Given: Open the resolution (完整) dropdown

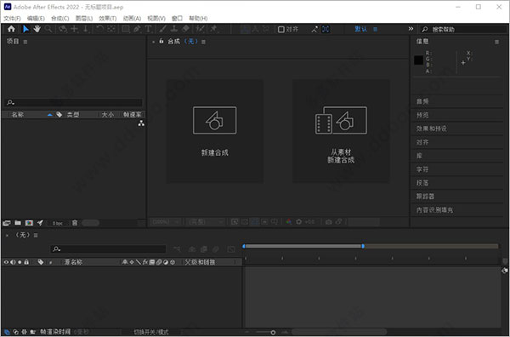Looking at the screenshot, I should click(x=206, y=222).
